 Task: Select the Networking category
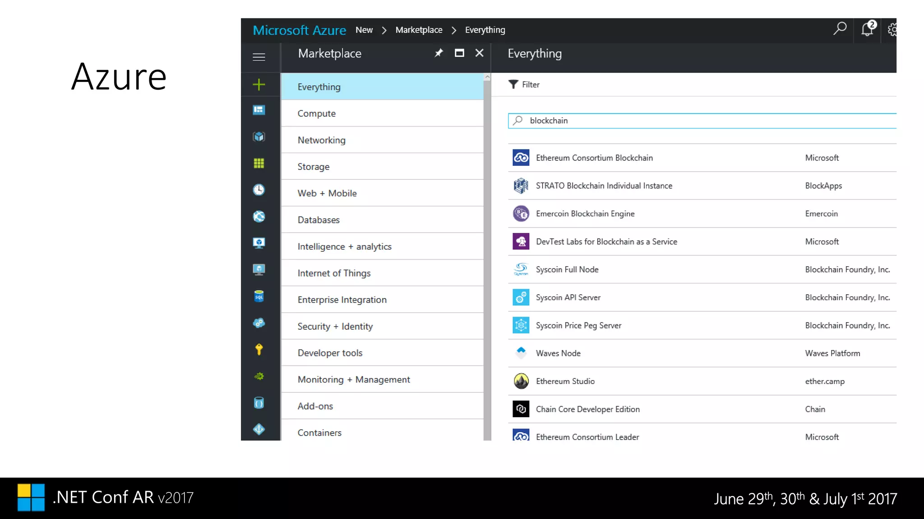(x=382, y=140)
